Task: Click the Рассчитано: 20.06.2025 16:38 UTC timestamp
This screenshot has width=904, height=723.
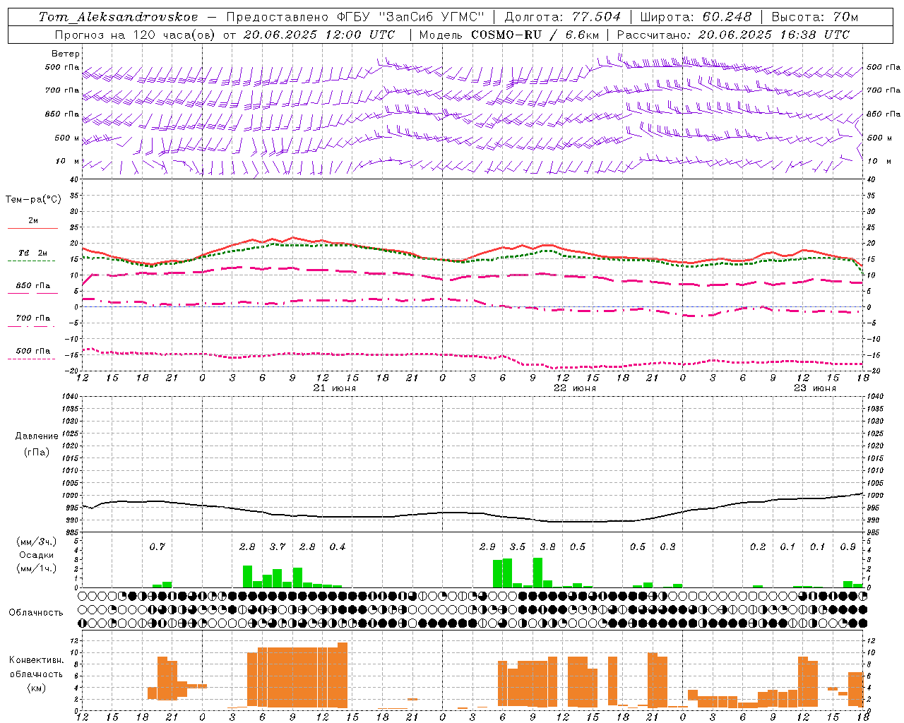Action: click(733, 35)
